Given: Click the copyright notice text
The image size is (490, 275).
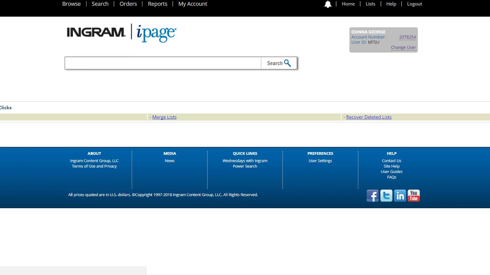Looking at the screenshot, I should click(x=163, y=195).
